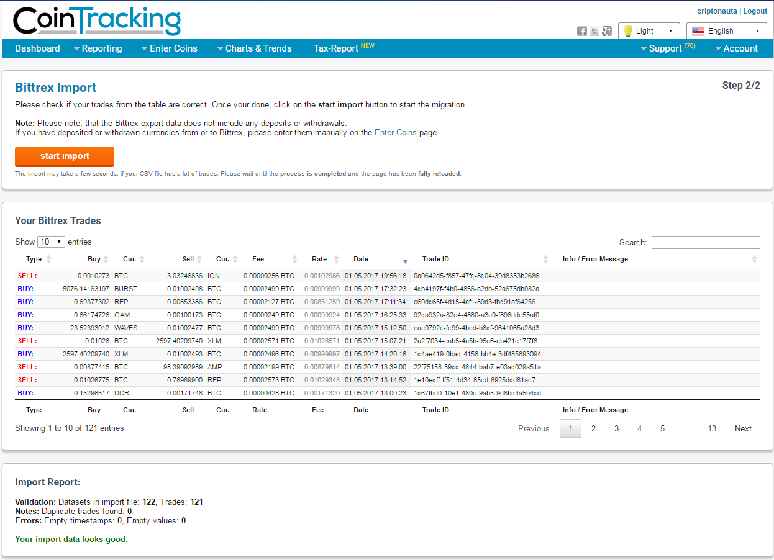Focus the Search input field
The height and width of the screenshot is (560, 774).
pos(706,242)
